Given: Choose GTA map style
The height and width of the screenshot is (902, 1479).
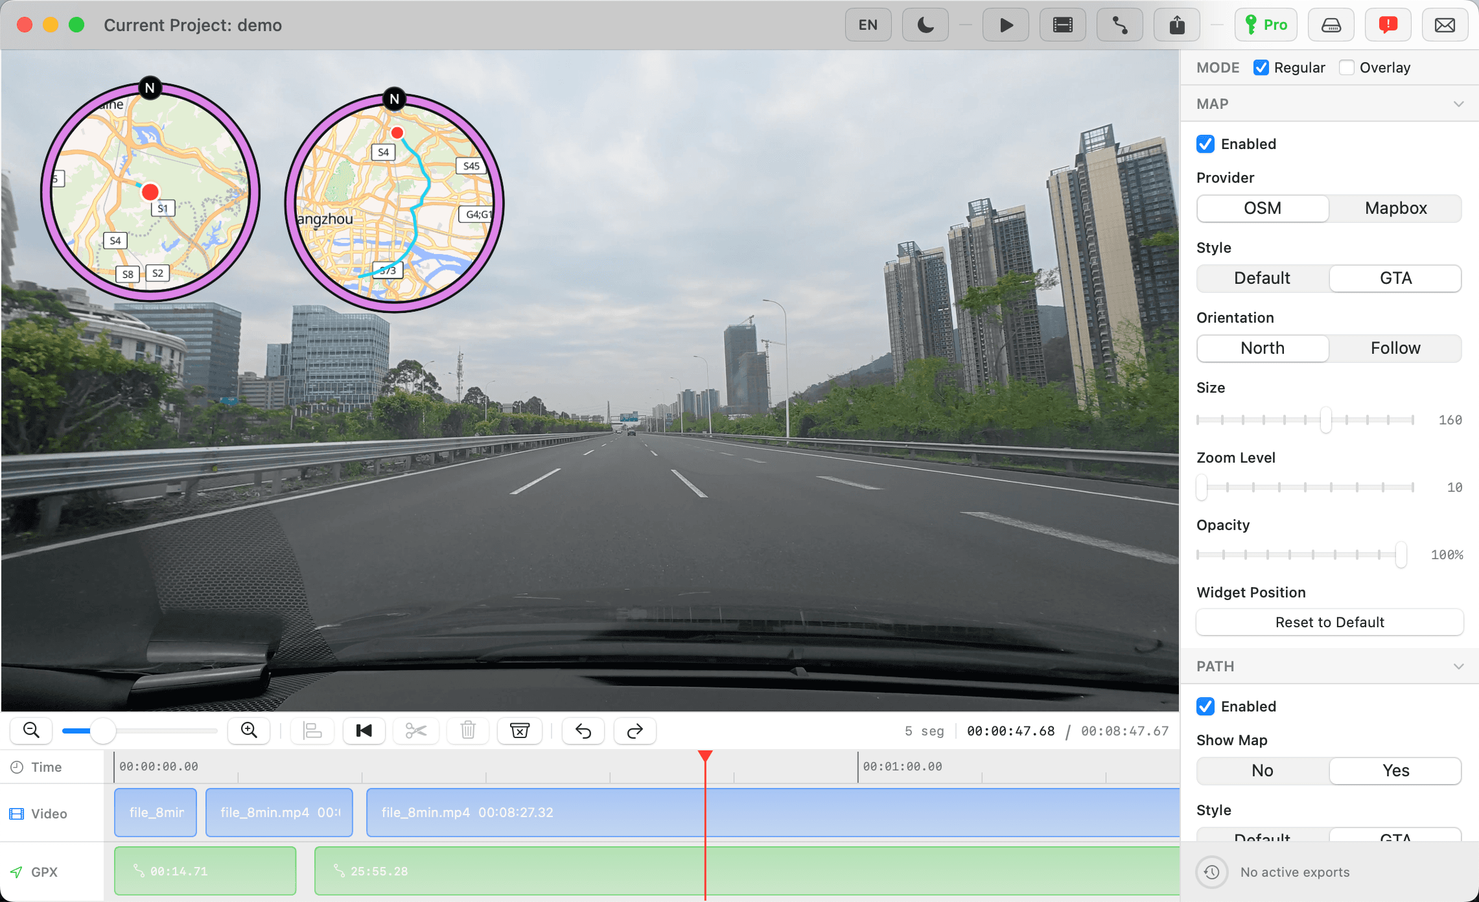Looking at the screenshot, I should click(1395, 278).
